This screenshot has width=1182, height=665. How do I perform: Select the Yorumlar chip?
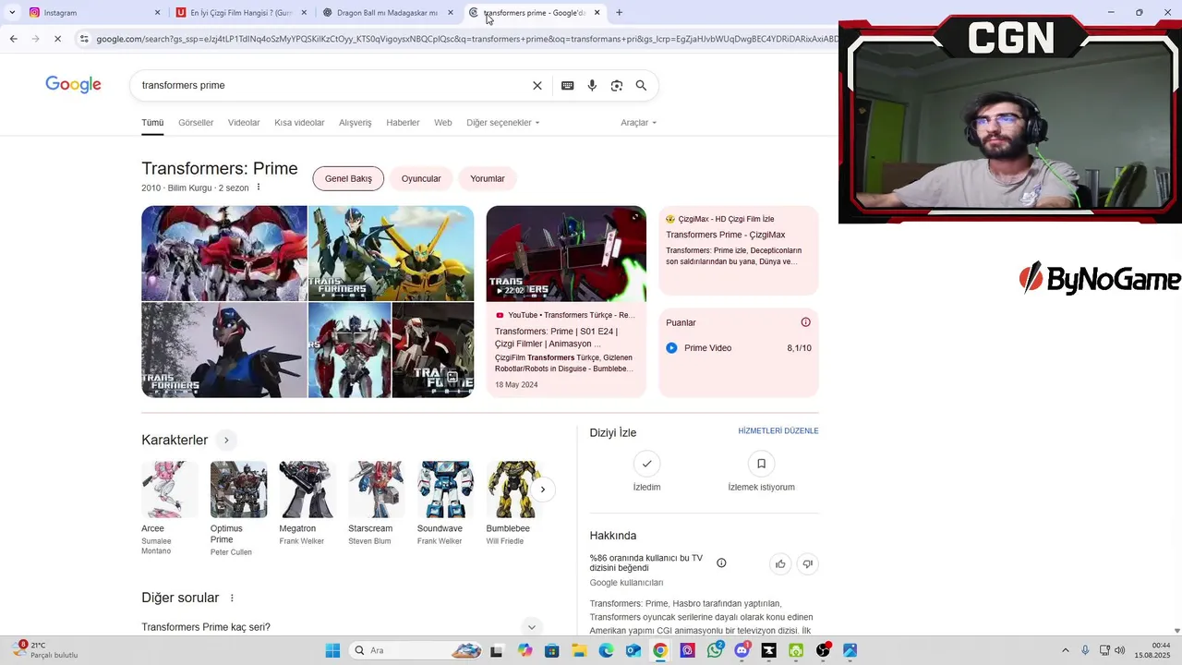tap(488, 178)
